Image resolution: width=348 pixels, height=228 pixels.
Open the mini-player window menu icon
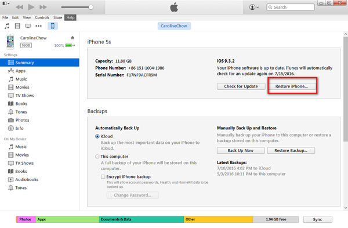click(6, 3)
